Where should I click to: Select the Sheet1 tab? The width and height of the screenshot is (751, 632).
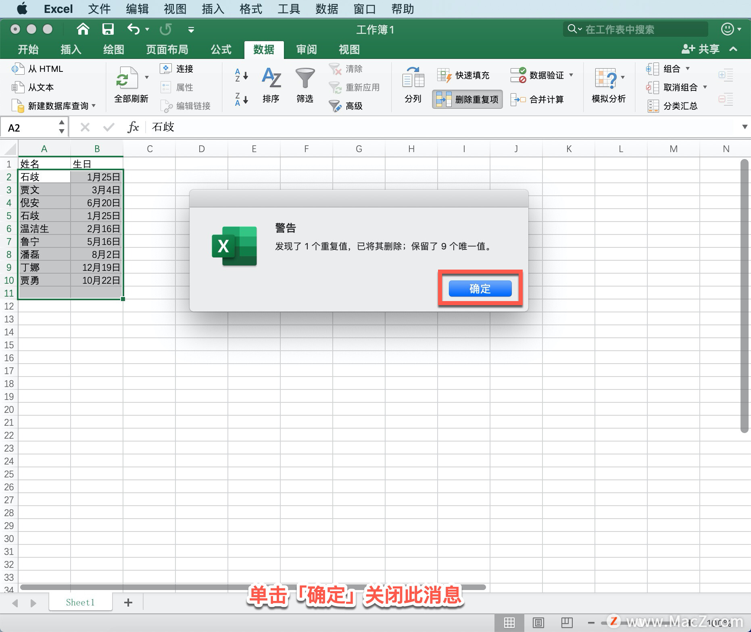(80, 603)
